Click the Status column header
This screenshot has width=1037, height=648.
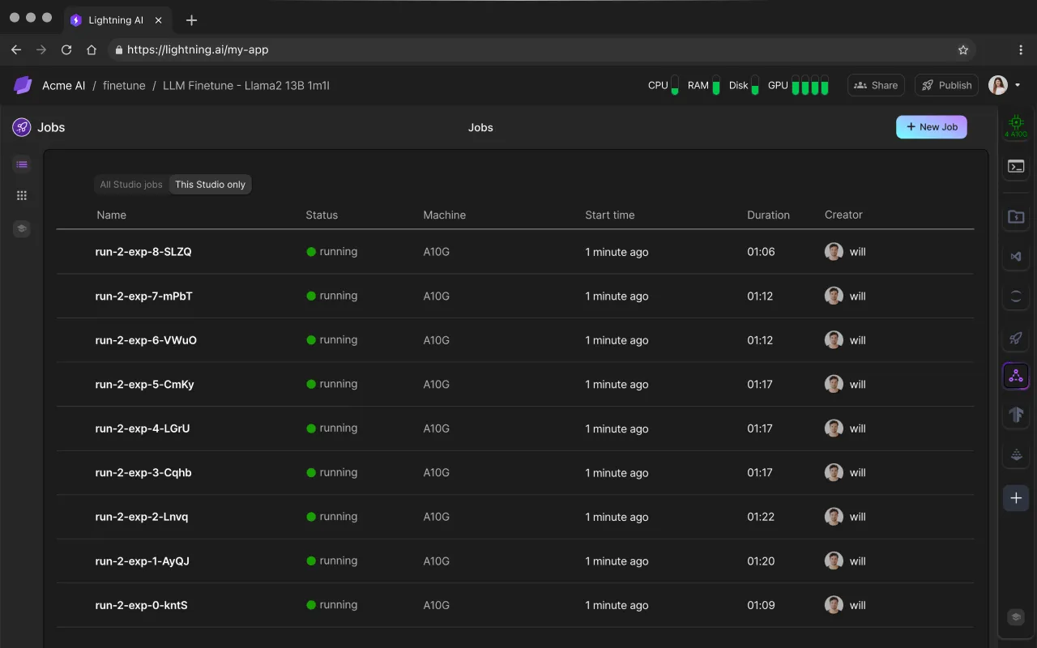(x=322, y=215)
